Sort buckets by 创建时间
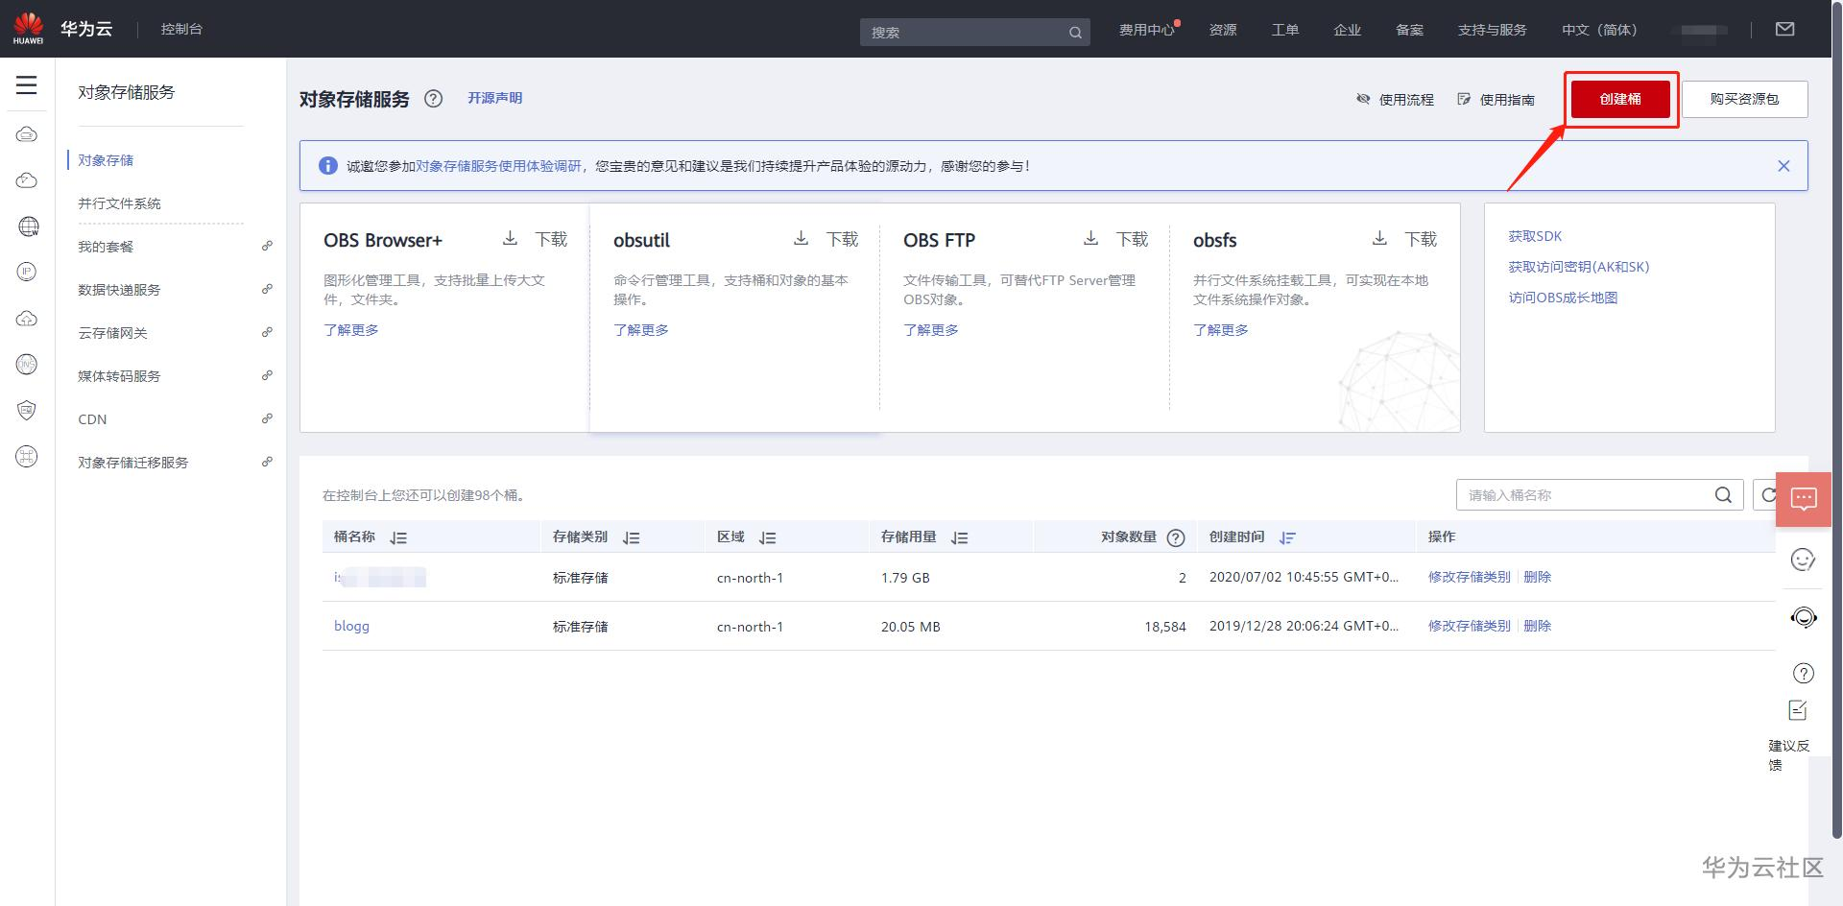Viewport: 1843px width, 906px height. (x=1287, y=537)
